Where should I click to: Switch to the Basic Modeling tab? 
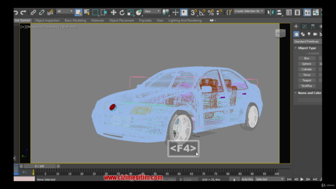pos(76,20)
